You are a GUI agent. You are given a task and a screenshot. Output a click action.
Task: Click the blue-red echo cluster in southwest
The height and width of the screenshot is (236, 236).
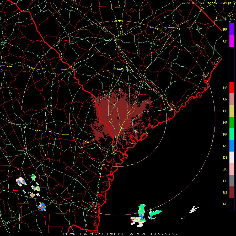(x=42, y=207)
